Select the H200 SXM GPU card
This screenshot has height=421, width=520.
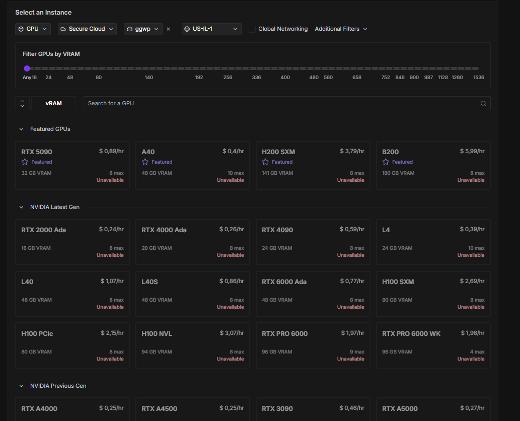(x=313, y=166)
